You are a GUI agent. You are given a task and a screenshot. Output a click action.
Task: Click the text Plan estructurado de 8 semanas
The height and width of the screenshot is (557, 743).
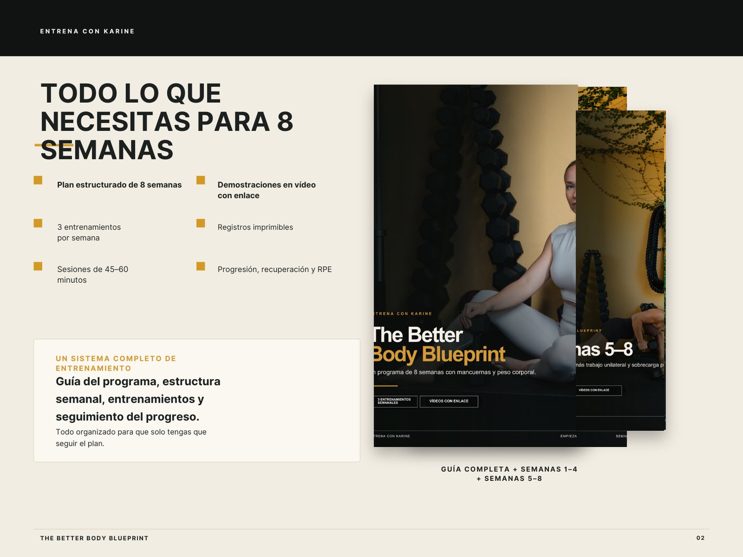pyautogui.click(x=119, y=185)
